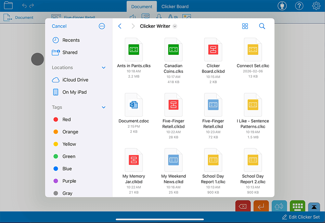Select iCloud Drive location
This screenshot has height=223, width=325.
click(x=75, y=80)
